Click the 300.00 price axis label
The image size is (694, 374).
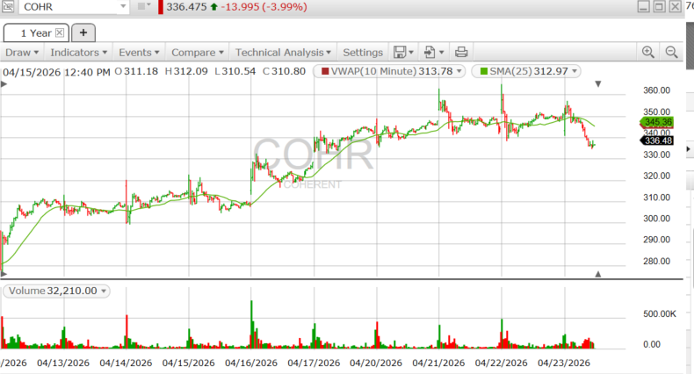tap(656, 219)
